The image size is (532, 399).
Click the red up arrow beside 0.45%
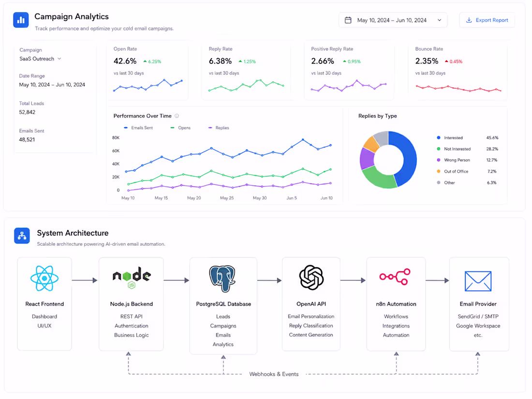click(x=446, y=61)
